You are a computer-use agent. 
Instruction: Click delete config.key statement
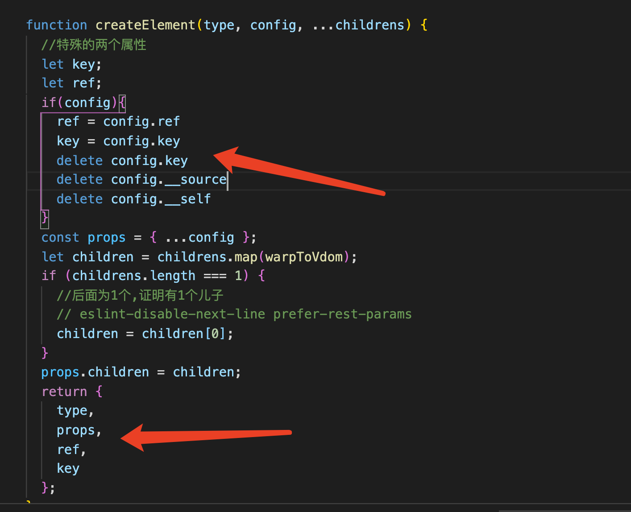pyautogui.click(x=122, y=160)
